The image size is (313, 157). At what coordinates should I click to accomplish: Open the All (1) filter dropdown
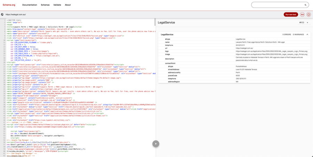pyautogui.click(x=304, y=23)
